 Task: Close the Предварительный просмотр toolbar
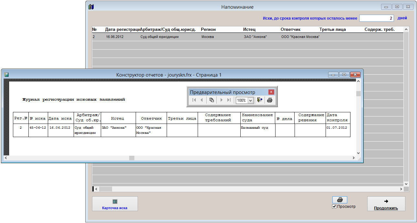click(x=271, y=92)
